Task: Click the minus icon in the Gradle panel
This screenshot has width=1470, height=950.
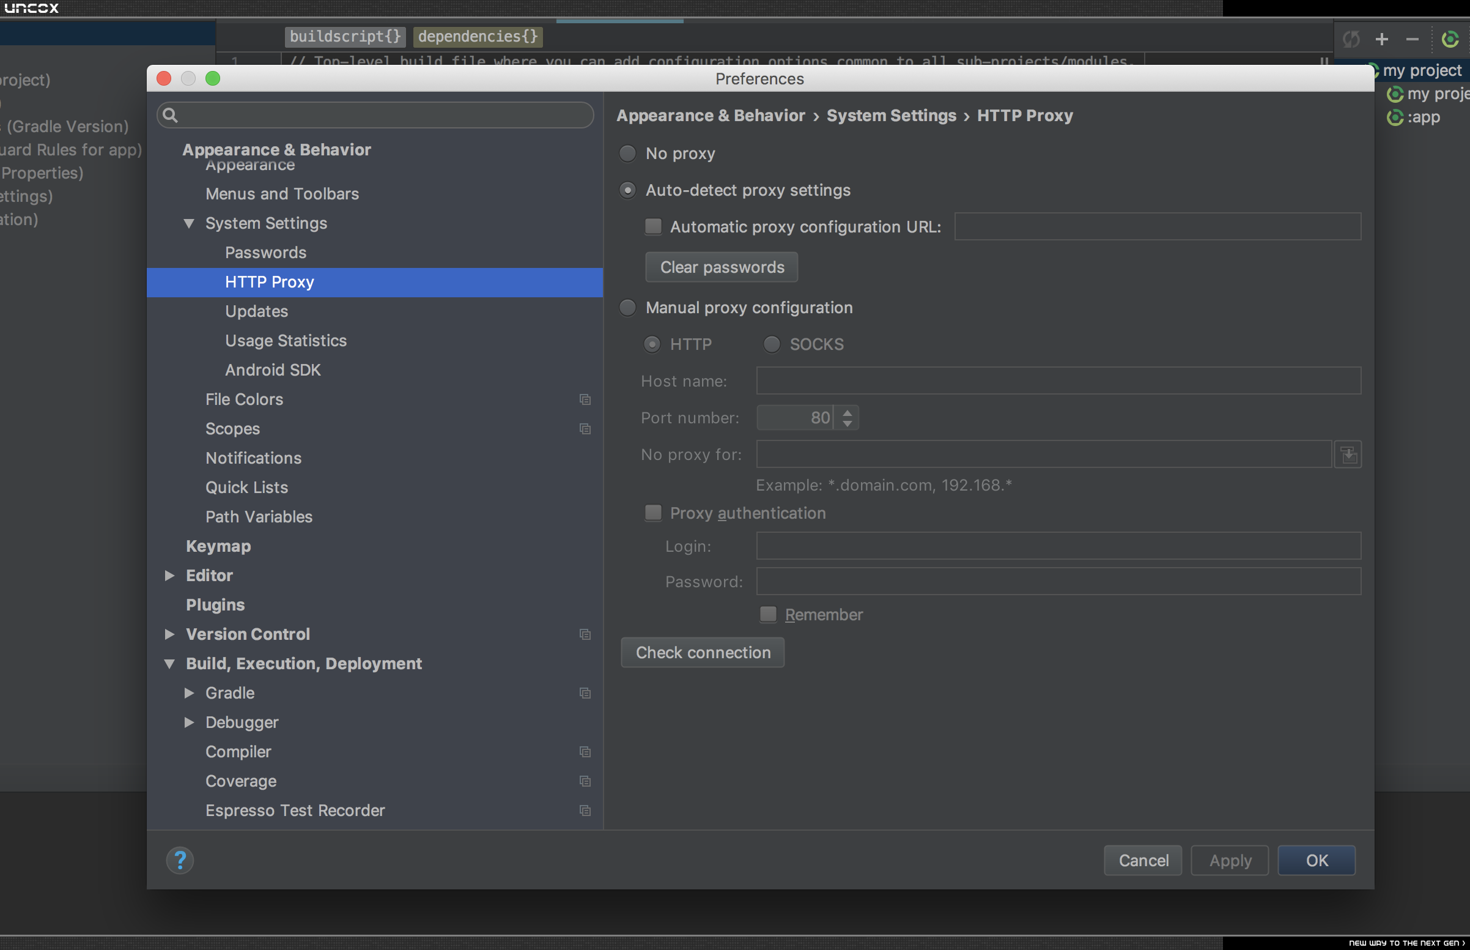Action: [1412, 39]
